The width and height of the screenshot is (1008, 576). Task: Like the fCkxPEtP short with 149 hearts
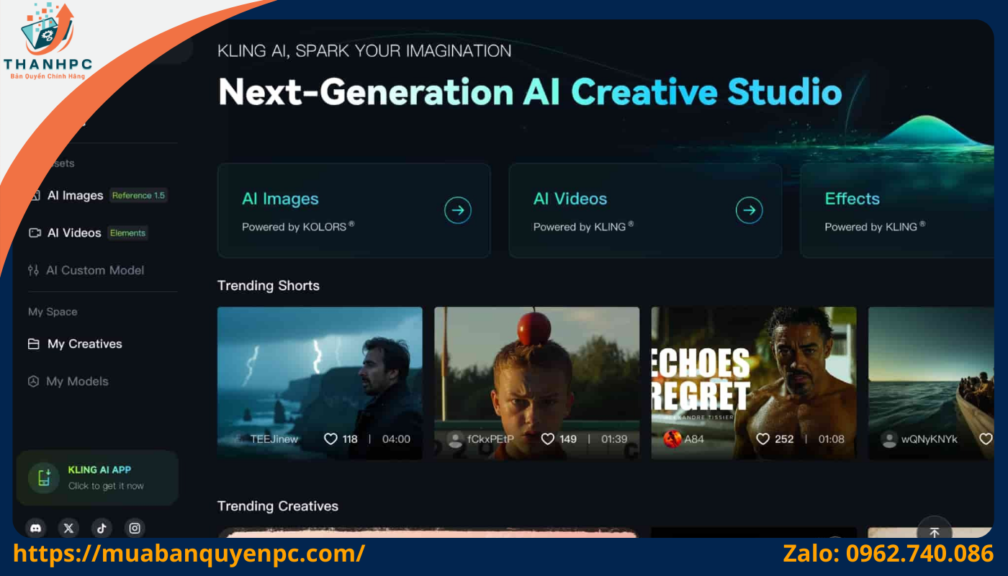548,438
